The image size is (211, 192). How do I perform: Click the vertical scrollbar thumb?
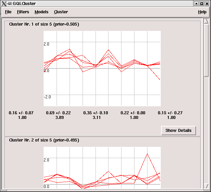tap(206, 50)
